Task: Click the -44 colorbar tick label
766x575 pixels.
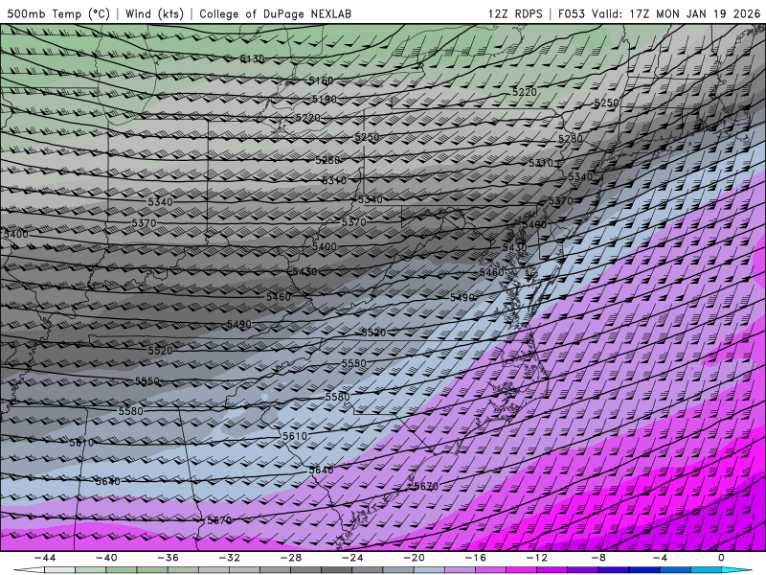Action: pos(45,558)
